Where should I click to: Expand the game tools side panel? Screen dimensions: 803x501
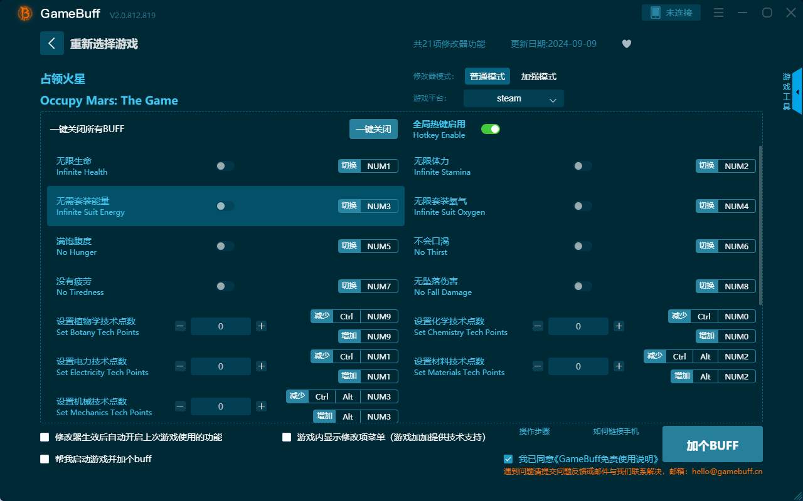(x=797, y=92)
